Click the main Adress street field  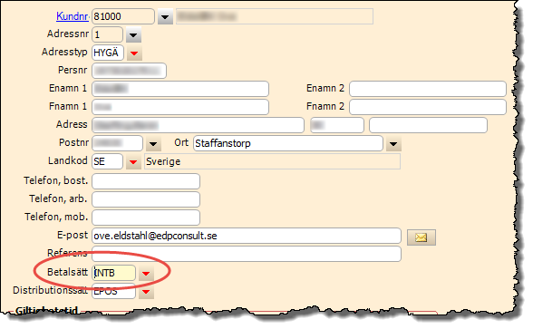tap(198, 125)
